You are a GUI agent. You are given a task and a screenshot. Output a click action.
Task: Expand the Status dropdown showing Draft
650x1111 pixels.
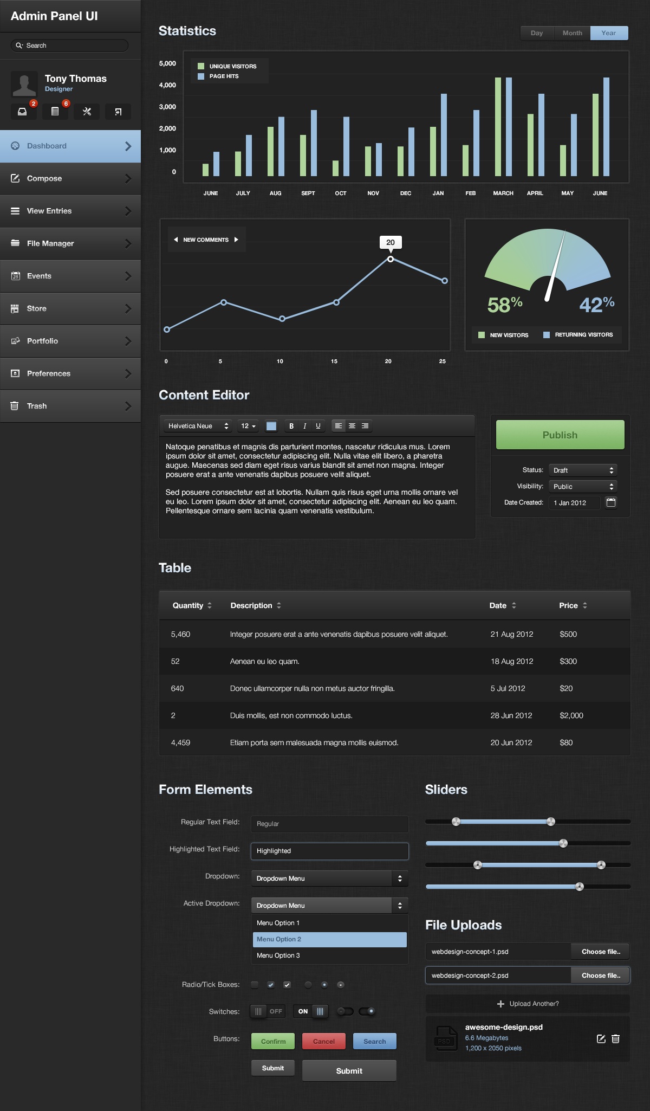coord(583,470)
